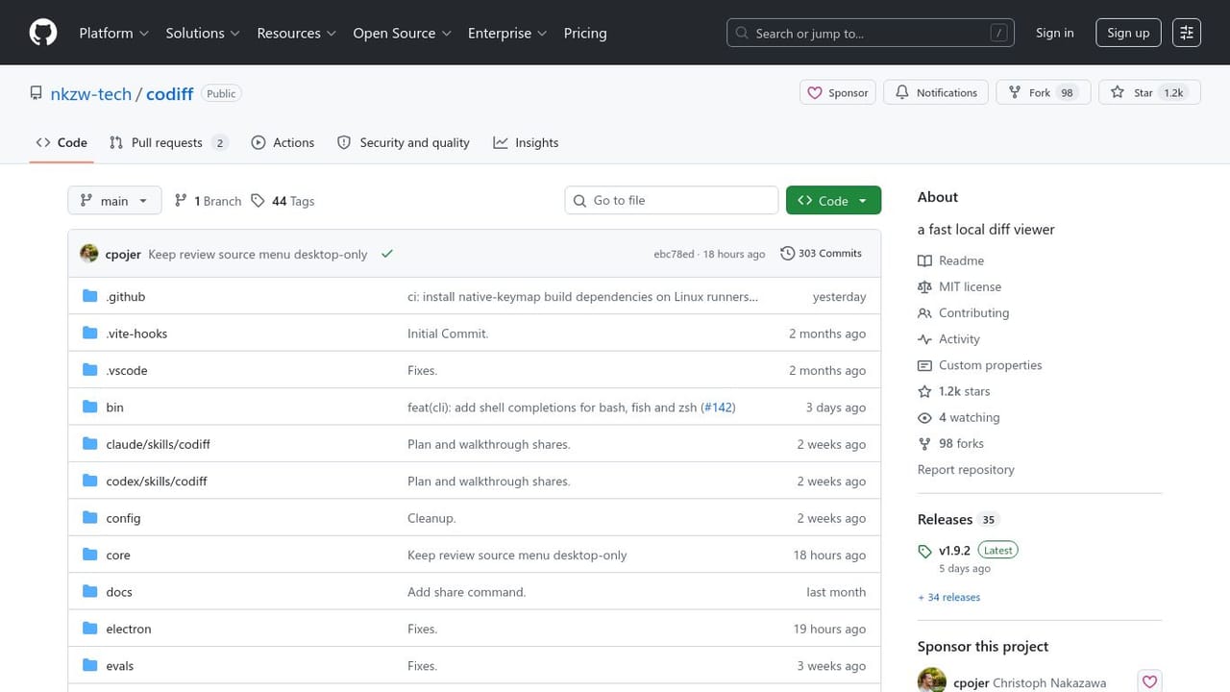Open the Activity link
Screen dimensions: 1230x692
tap(949, 338)
